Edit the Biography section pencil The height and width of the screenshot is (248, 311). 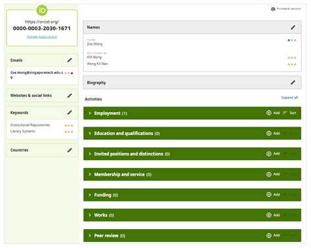[x=293, y=83]
